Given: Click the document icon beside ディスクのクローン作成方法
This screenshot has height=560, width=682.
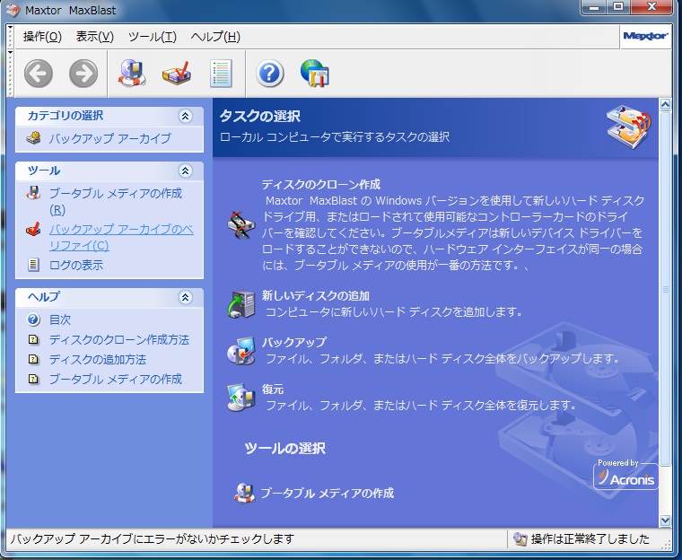Looking at the screenshot, I should click(x=33, y=339).
